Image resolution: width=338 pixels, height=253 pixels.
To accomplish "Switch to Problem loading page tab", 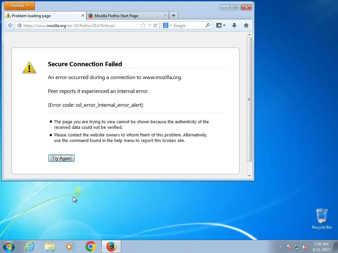I will click(45, 16).
